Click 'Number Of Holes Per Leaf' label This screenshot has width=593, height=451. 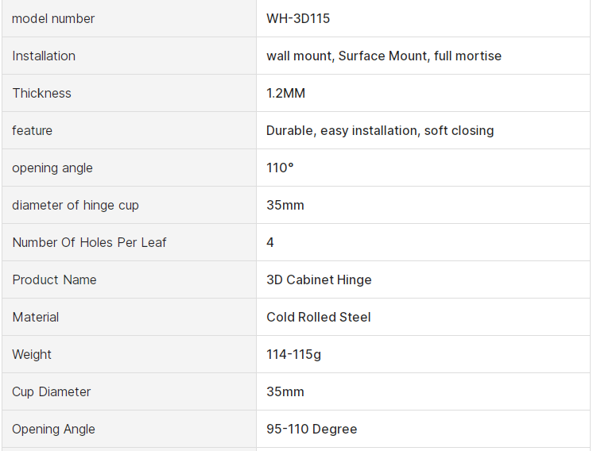89,242
